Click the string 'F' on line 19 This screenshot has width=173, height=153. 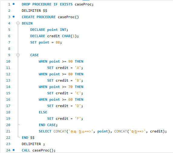[78, 119]
